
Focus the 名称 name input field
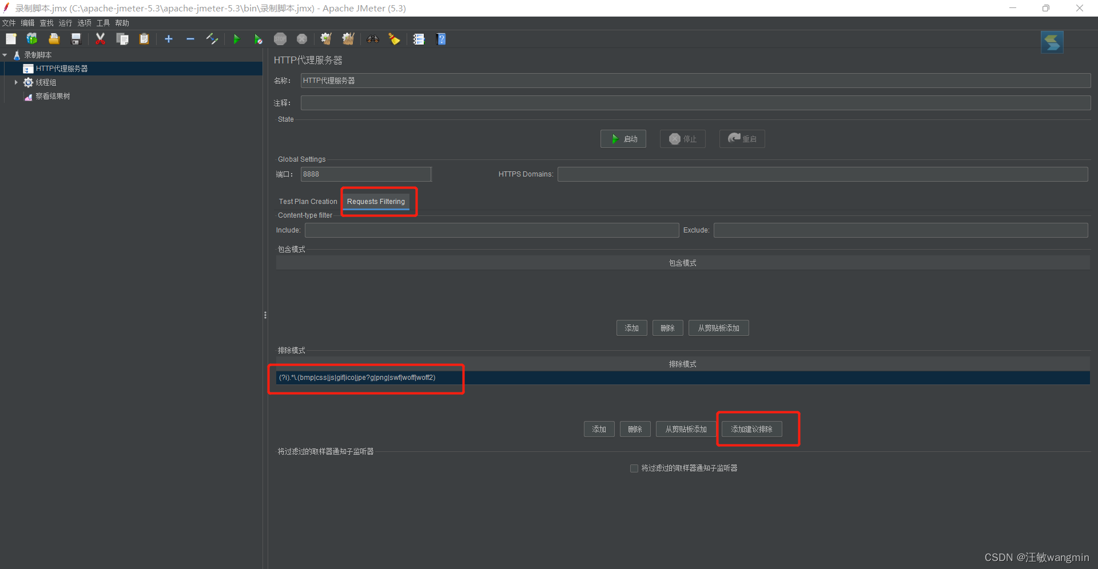(x=695, y=81)
